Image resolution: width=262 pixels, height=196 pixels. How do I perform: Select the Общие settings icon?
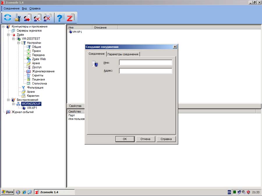29,47
